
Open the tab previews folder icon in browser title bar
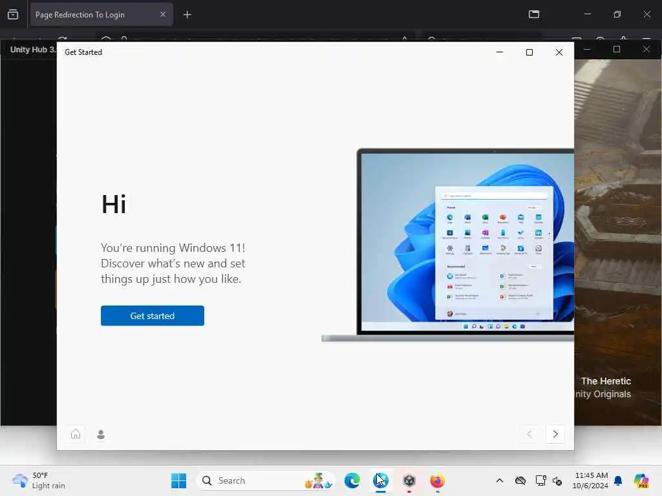click(x=533, y=14)
